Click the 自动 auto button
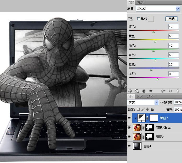Image resolution: width=182 pixels, height=163 pixels. [x=172, y=19]
